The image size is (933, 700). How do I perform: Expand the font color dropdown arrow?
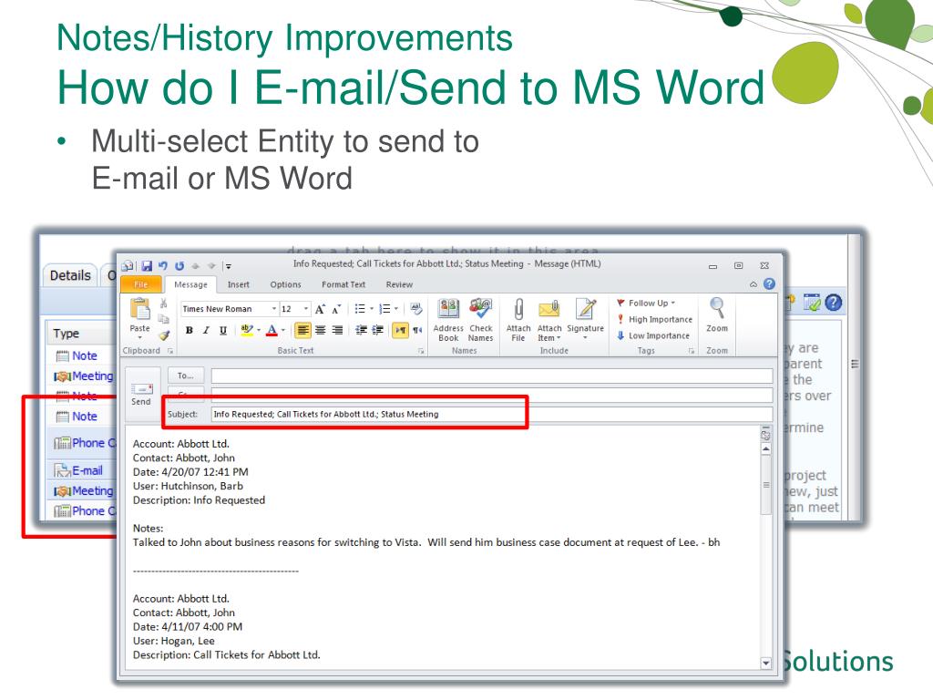283,330
